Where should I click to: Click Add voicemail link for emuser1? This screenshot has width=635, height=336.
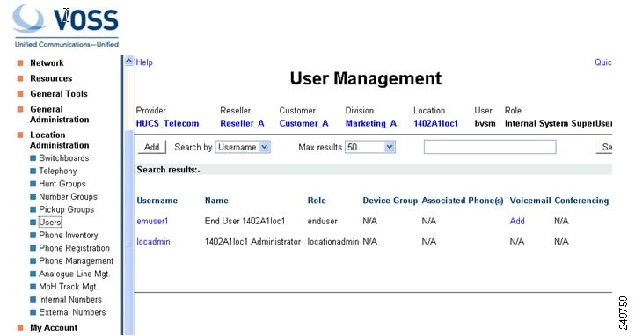tap(517, 221)
